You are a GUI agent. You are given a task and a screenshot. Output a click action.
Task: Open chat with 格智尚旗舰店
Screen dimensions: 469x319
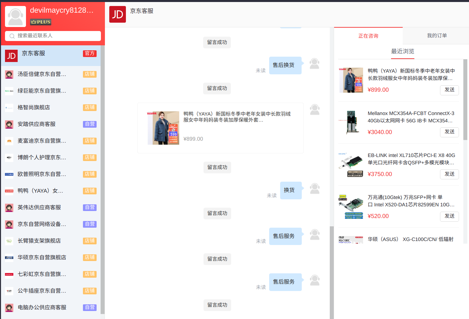coord(51,107)
